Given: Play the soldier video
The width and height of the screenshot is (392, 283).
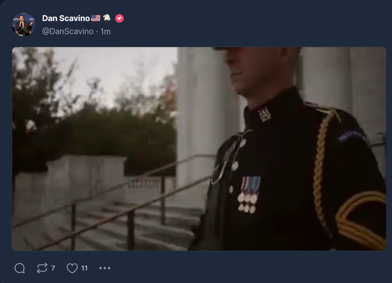Looking at the screenshot, I should pyautogui.click(x=199, y=149).
